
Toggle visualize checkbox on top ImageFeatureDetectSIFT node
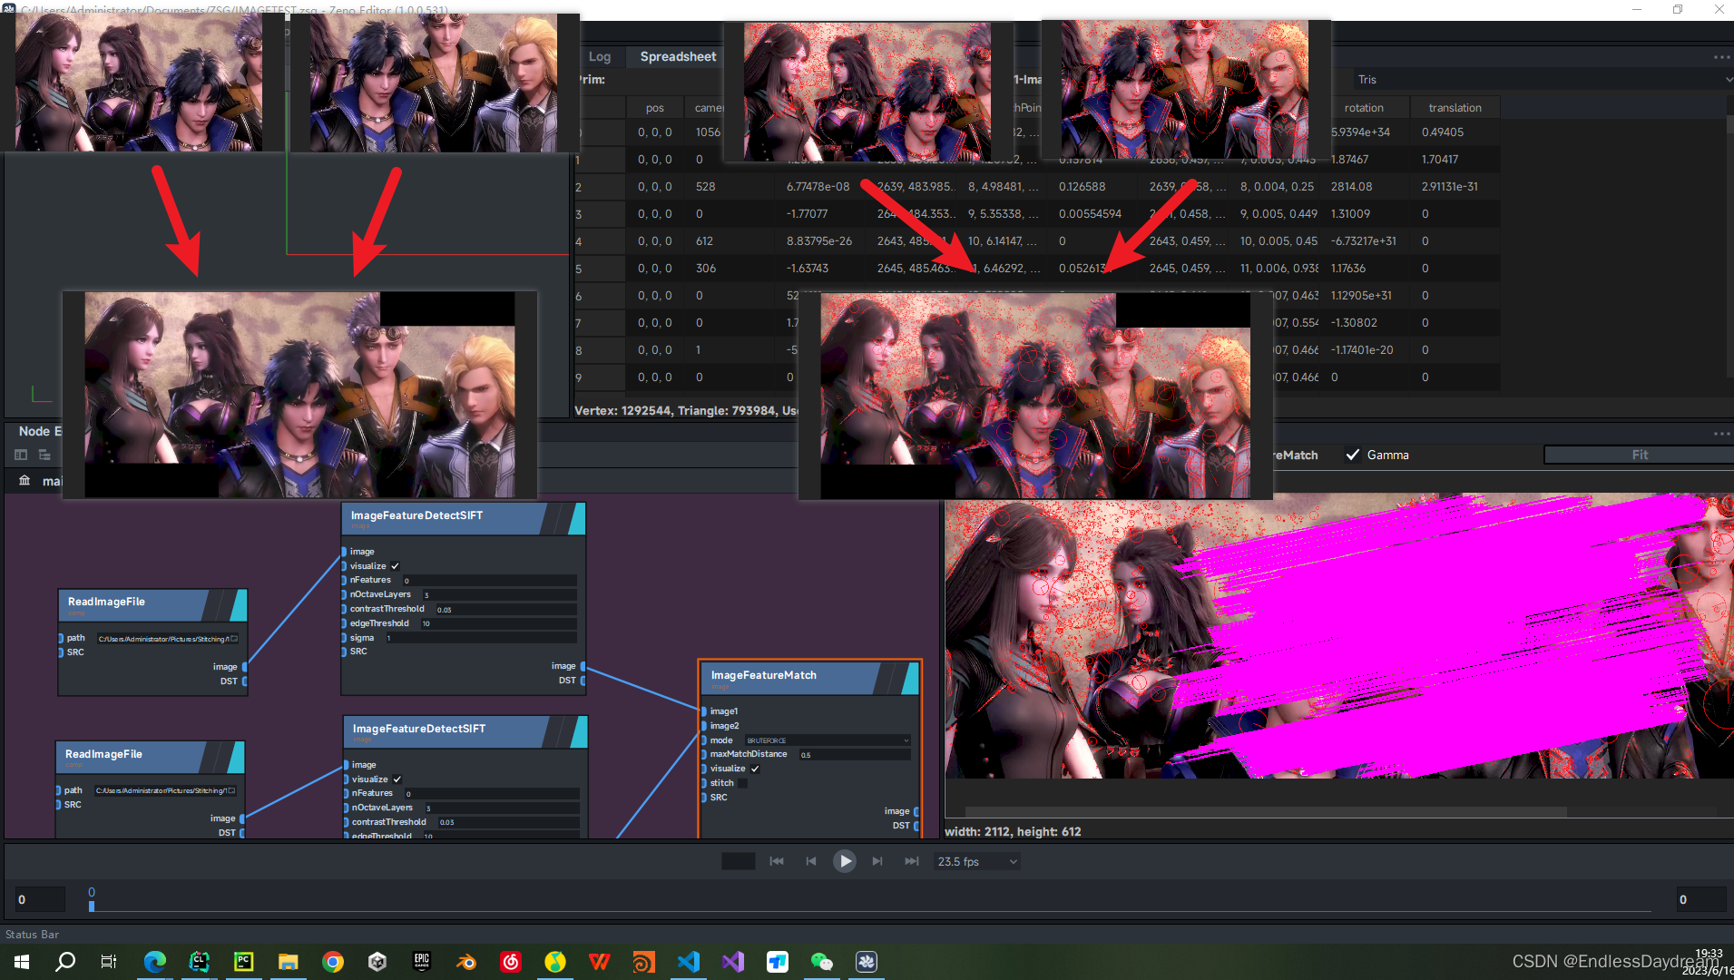pyautogui.click(x=396, y=566)
